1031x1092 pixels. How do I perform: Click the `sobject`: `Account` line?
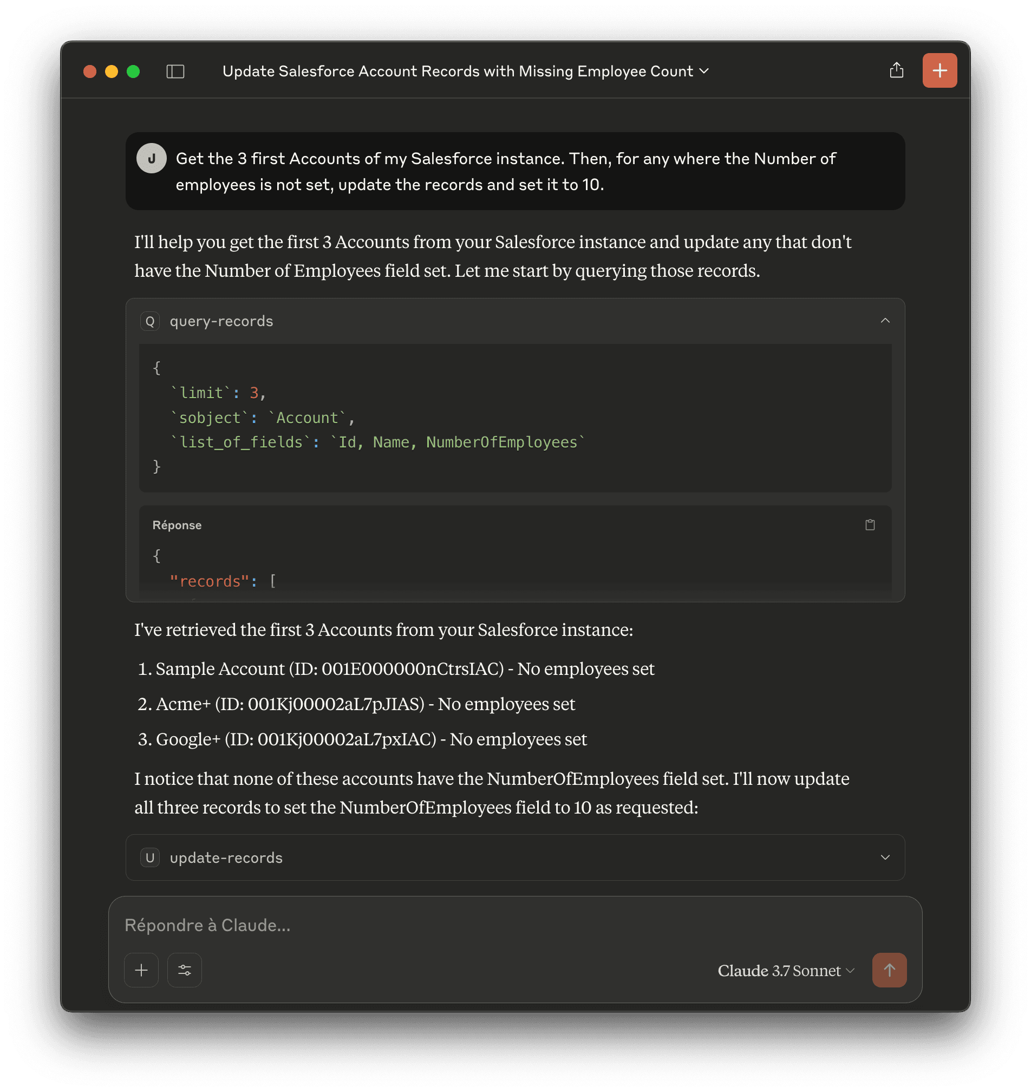263,418
